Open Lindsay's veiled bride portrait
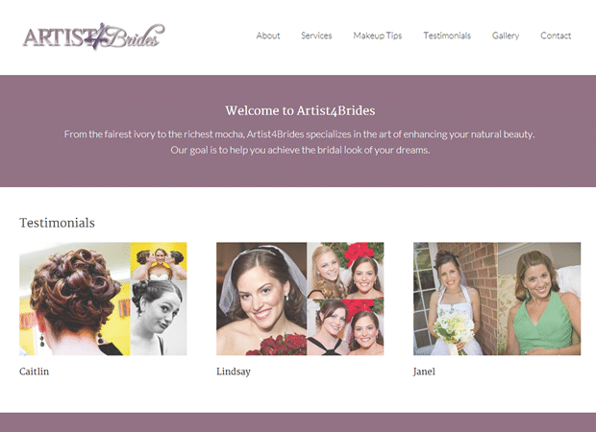 click(x=261, y=299)
